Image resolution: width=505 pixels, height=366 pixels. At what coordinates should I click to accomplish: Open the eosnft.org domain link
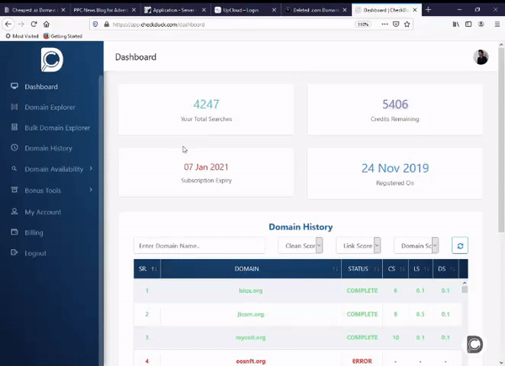[x=251, y=361]
